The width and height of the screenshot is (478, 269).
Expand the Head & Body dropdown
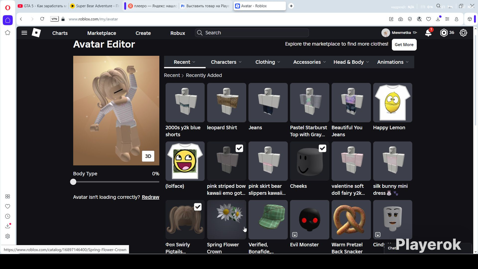click(x=351, y=62)
